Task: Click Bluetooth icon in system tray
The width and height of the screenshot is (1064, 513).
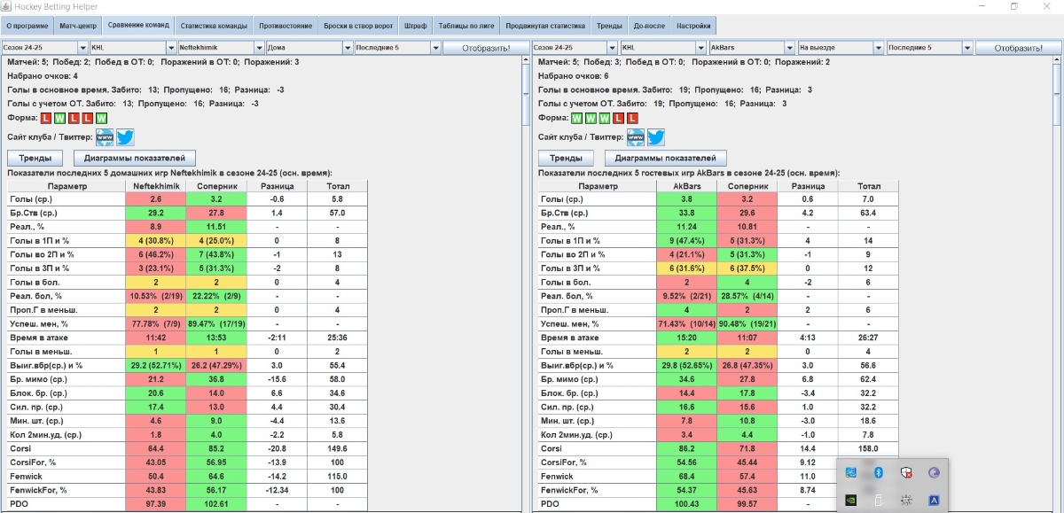Action: (x=879, y=473)
